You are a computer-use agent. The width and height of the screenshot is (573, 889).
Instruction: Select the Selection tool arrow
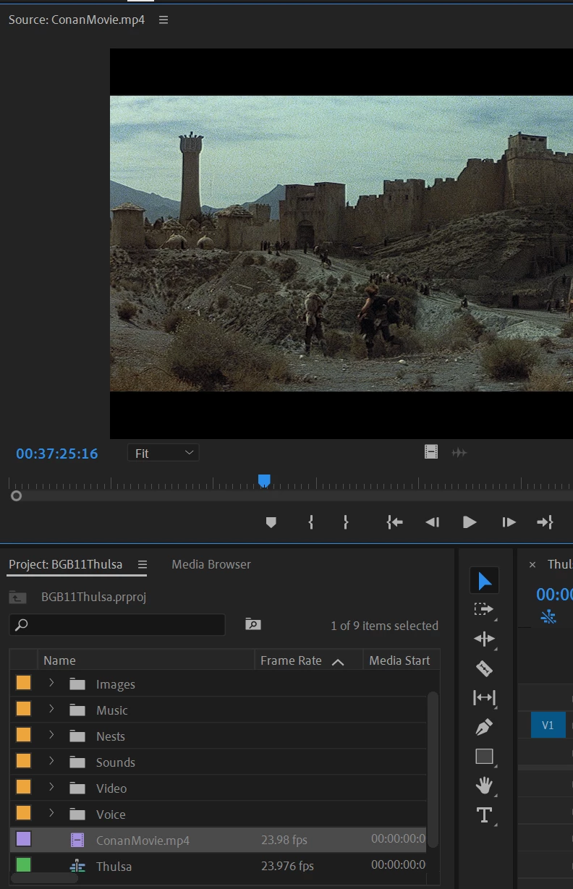point(484,580)
